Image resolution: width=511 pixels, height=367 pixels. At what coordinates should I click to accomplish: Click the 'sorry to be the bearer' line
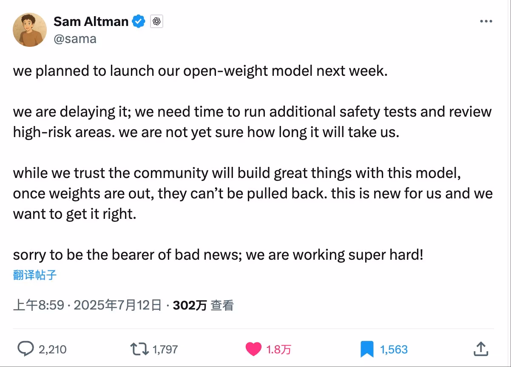(219, 255)
